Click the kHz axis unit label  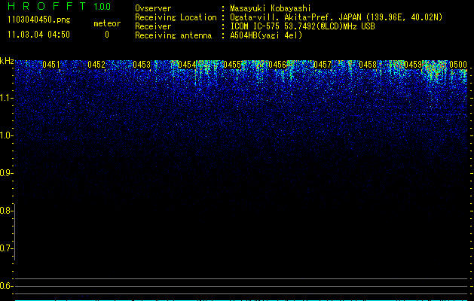click(7, 61)
